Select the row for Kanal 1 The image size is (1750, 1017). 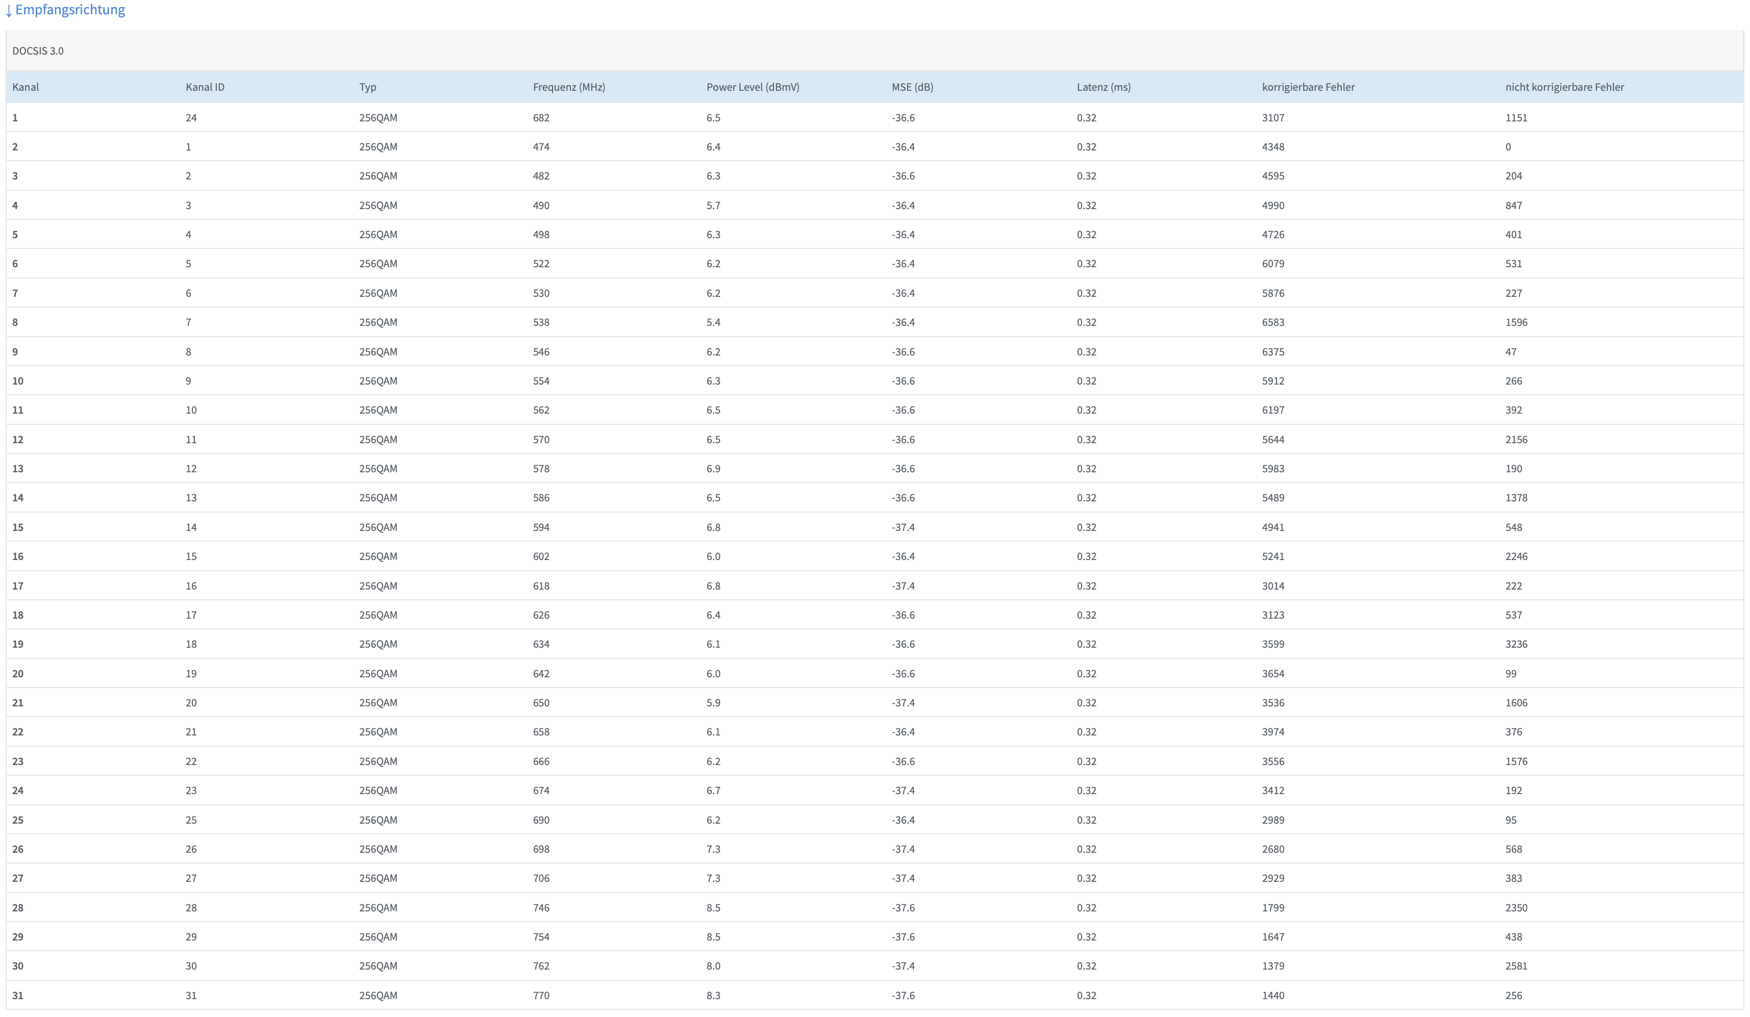click(x=15, y=118)
